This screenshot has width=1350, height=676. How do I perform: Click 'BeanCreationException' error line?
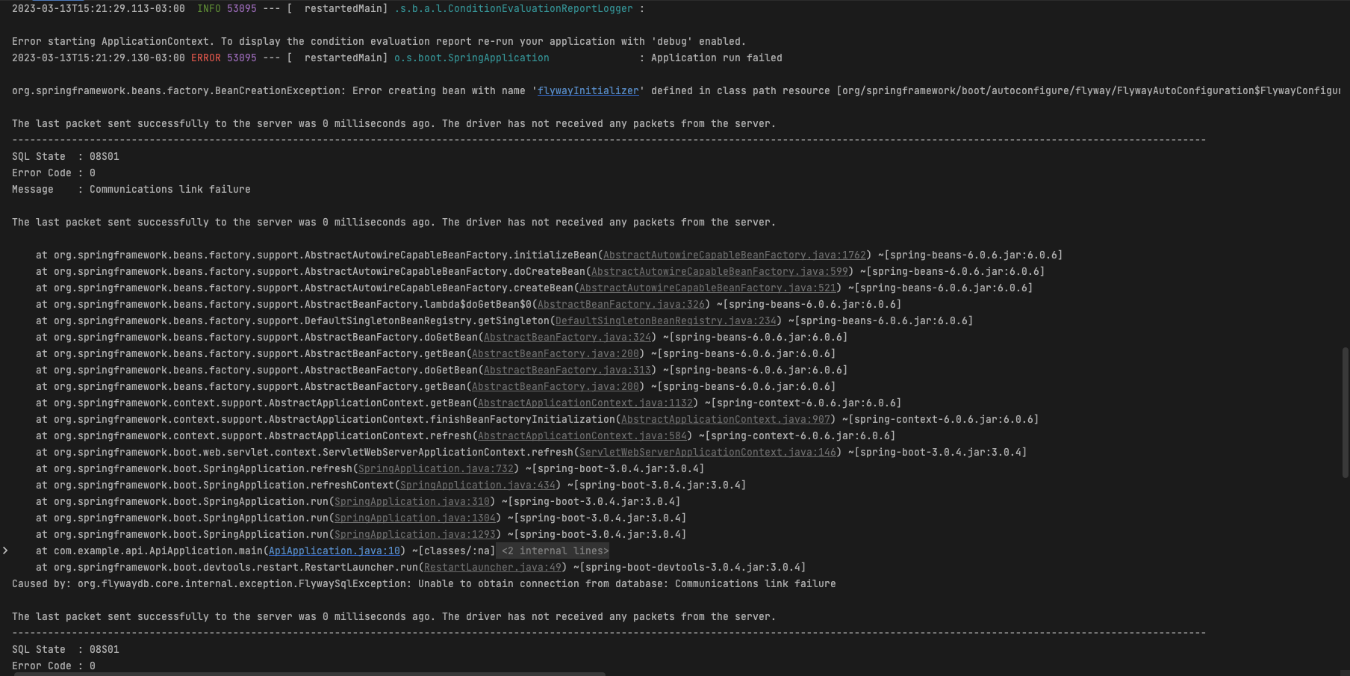click(x=676, y=90)
